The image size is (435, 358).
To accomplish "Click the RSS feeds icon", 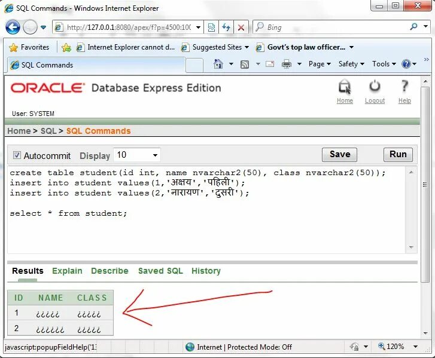I will pos(244,65).
